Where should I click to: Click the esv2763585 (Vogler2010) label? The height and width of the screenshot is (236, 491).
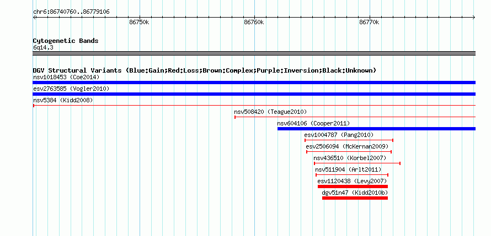click(71, 89)
